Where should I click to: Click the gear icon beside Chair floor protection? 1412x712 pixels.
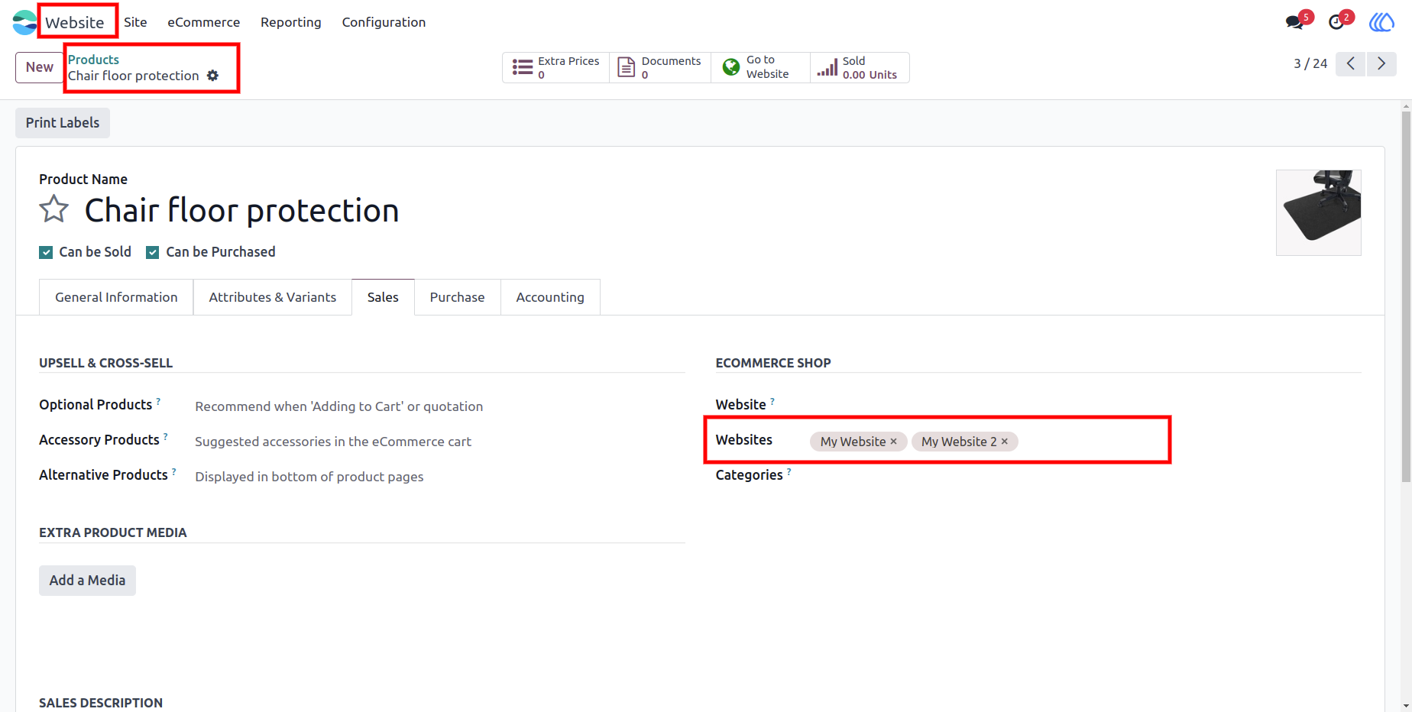[x=212, y=76]
